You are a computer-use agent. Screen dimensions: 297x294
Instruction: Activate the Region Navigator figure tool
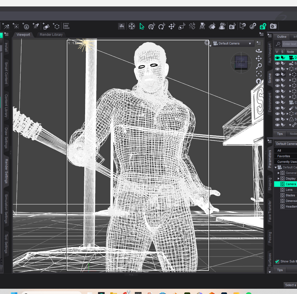tap(222, 26)
